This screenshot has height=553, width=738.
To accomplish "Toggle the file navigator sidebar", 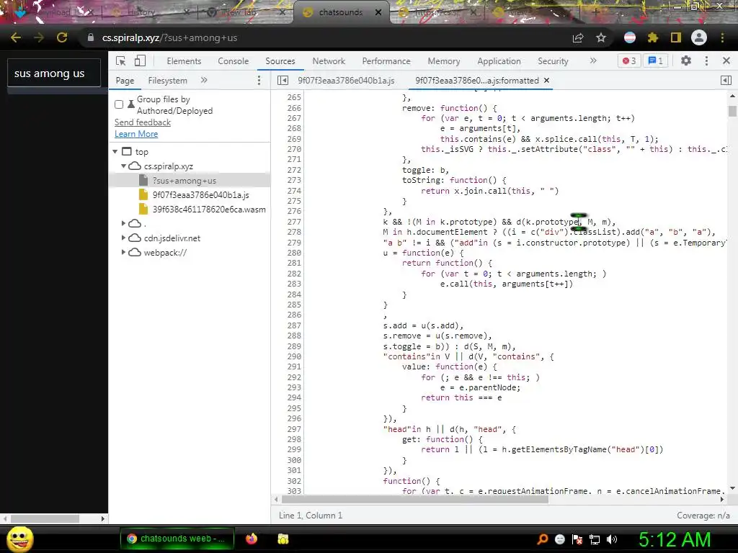I will [283, 81].
